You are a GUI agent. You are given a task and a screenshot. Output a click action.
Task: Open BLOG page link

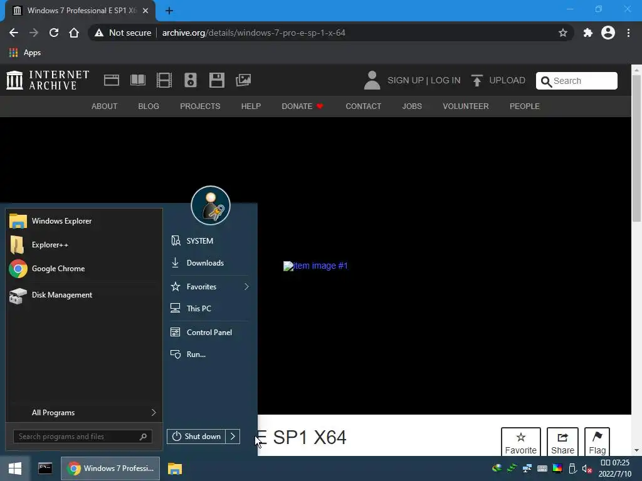(149, 106)
